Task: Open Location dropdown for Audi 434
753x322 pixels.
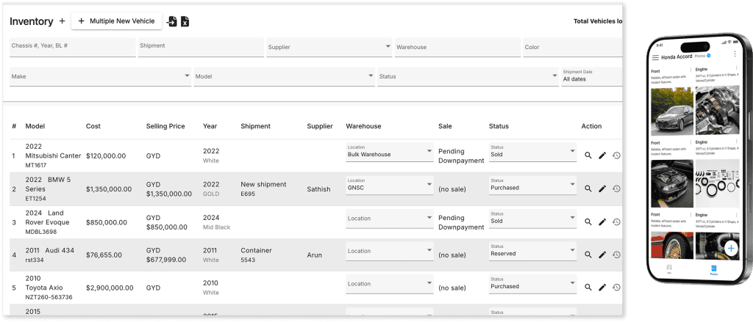Action: [390, 251]
